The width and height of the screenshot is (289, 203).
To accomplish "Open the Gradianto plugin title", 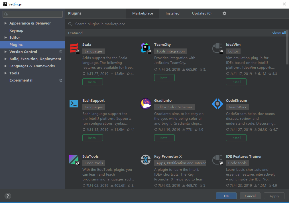I will pos(163,100).
